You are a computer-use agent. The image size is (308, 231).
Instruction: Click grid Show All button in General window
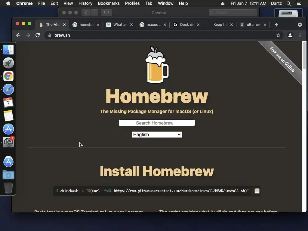click(106, 13)
